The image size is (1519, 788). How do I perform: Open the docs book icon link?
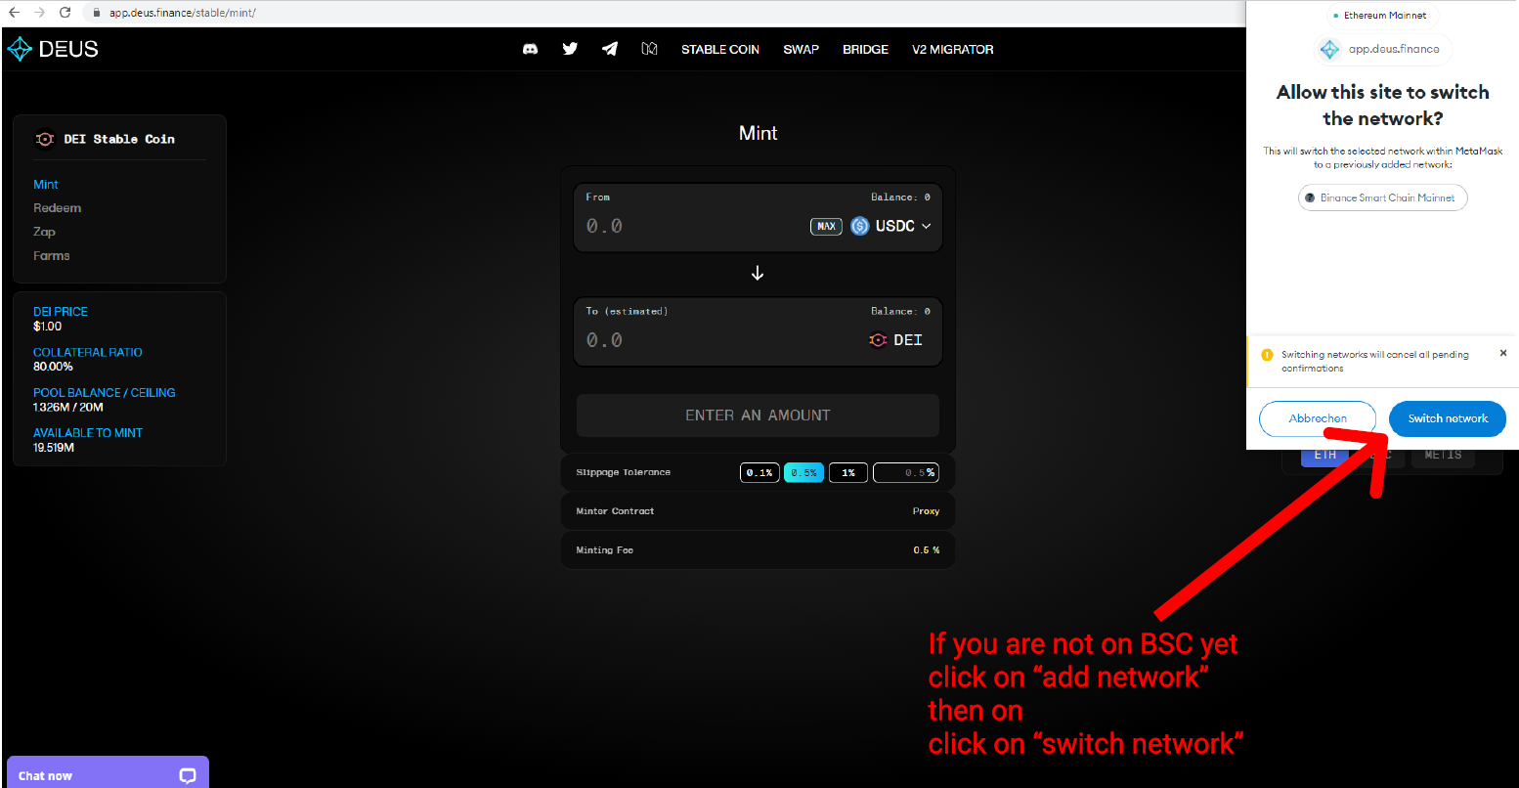point(649,49)
